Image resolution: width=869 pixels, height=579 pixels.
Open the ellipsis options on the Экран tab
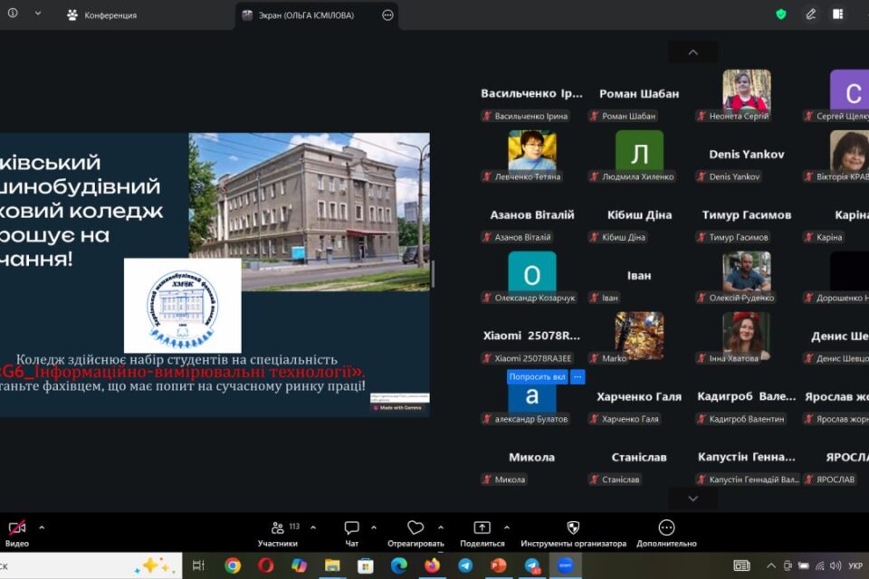[388, 15]
